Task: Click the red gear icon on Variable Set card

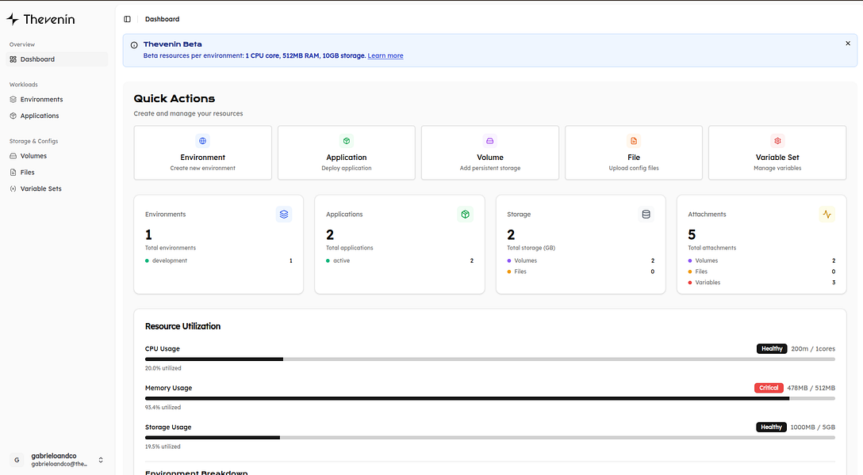Action: (777, 141)
